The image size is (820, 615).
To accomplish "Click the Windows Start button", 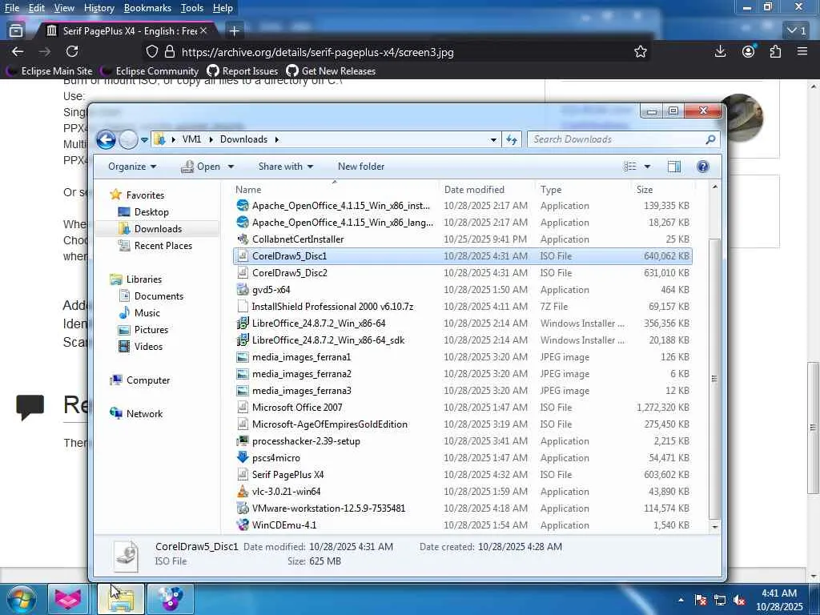I will point(21,599).
